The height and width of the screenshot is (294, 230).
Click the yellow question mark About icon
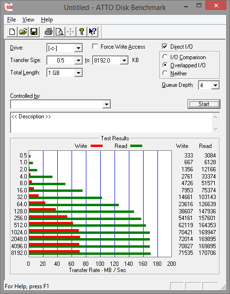pyautogui.click(x=81, y=31)
